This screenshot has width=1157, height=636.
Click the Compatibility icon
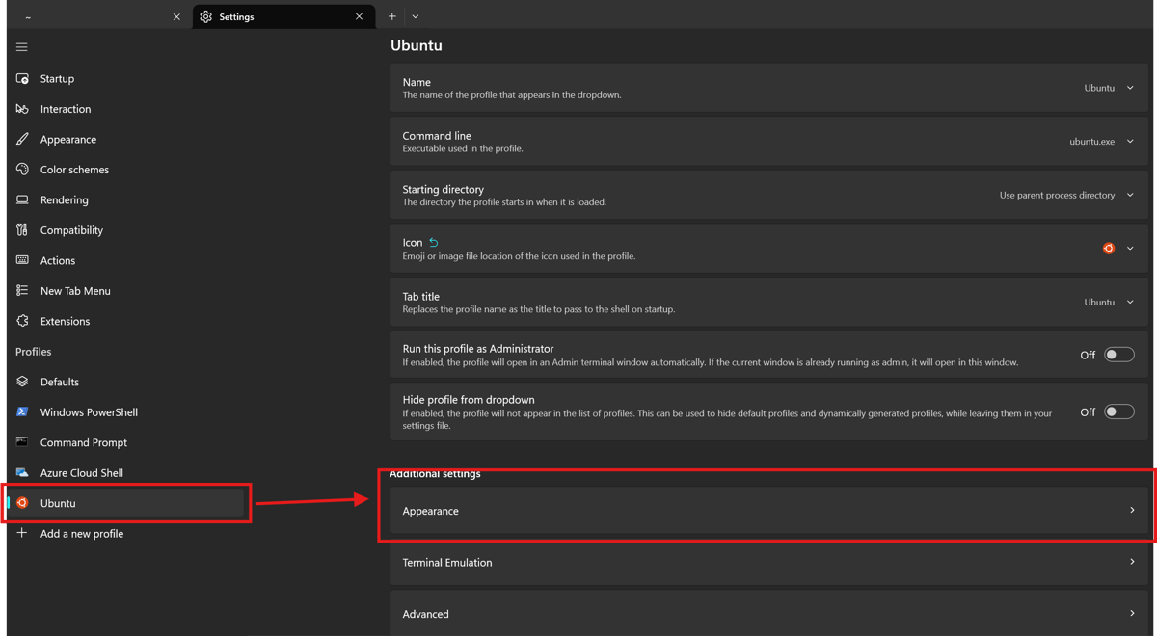[x=22, y=230]
